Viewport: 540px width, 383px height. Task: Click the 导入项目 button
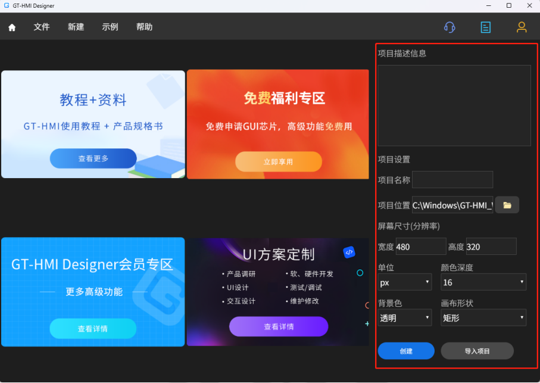click(477, 351)
